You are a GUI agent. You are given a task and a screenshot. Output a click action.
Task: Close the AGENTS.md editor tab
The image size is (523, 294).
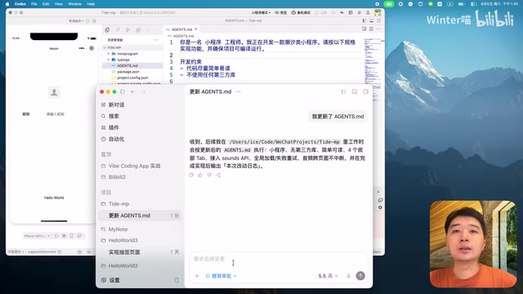coord(196,29)
